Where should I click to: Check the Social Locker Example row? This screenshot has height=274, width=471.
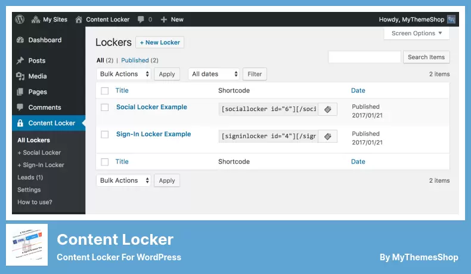[104, 107]
